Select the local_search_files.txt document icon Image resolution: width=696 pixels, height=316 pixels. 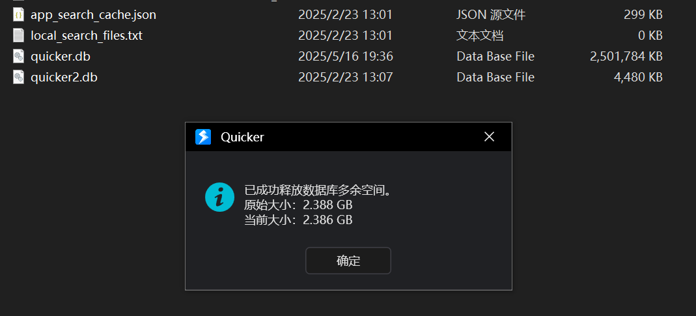(18, 36)
